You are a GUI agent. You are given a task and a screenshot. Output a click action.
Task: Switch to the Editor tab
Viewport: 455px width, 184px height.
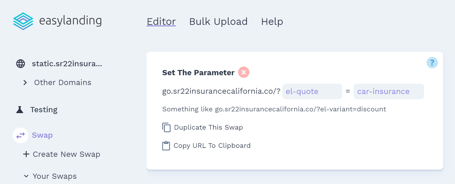coord(161,21)
